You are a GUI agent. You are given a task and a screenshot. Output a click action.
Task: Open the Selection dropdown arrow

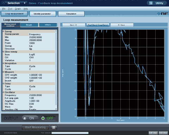pyautogui.click(x=25, y=3)
